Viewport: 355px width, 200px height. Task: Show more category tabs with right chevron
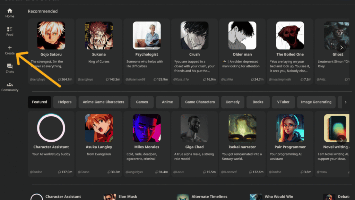point(346,102)
